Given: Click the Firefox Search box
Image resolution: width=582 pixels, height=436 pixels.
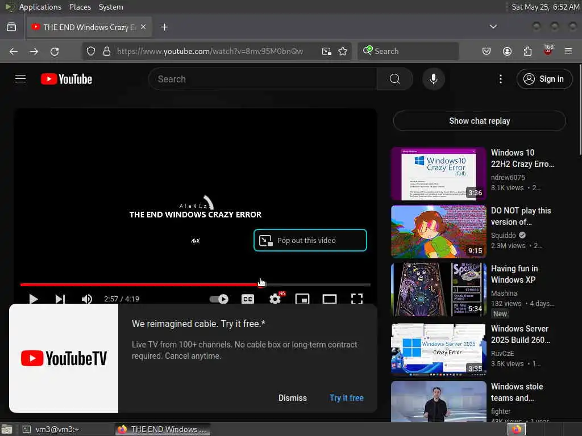Looking at the screenshot, I should click(x=408, y=51).
